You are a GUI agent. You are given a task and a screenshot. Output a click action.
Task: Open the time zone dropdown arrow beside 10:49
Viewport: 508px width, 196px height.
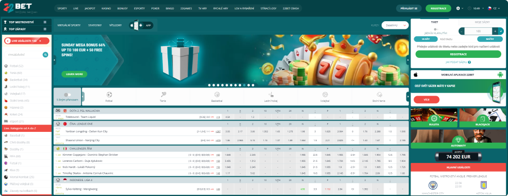pyautogui.click(x=483, y=8)
